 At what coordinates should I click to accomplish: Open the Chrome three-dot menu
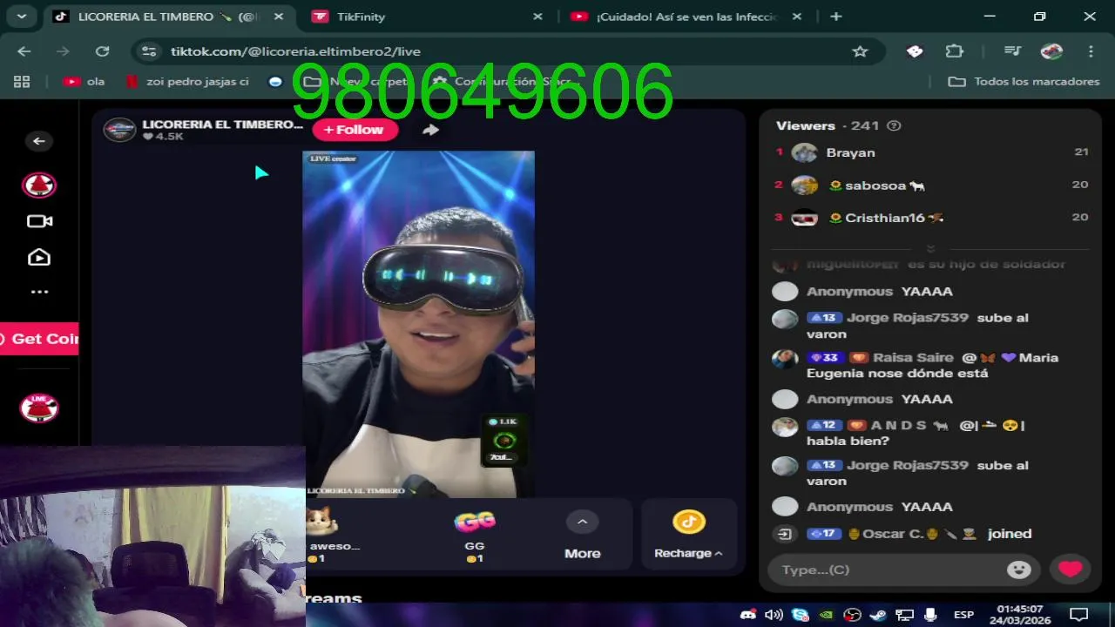coord(1091,51)
